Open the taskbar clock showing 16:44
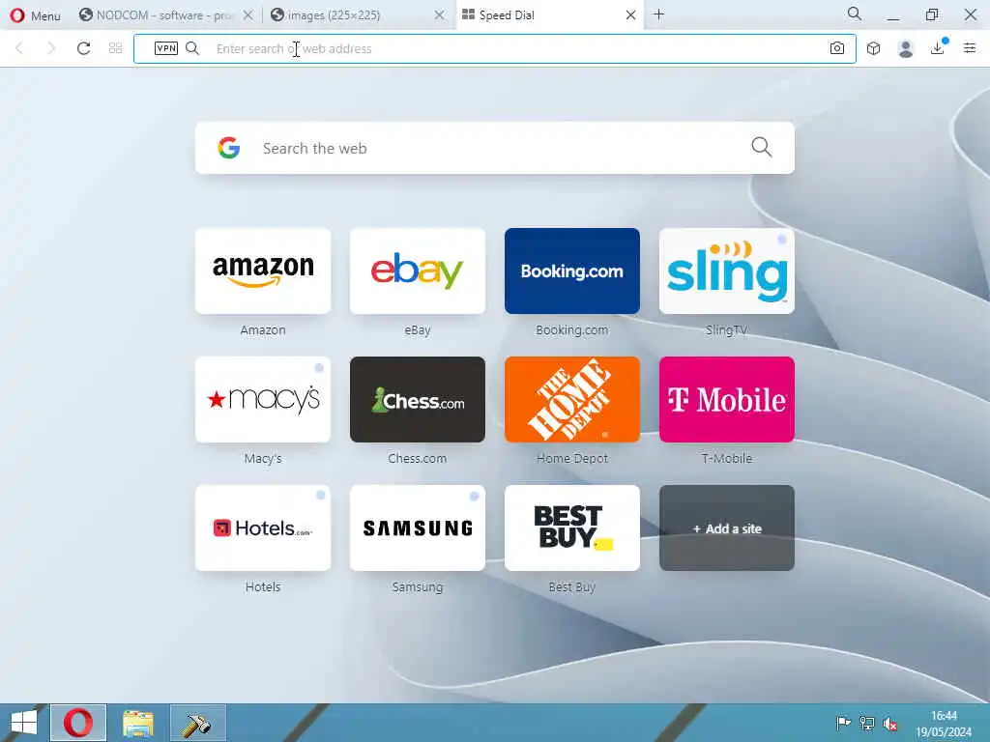The height and width of the screenshot is (742, 990). (944, 724)
